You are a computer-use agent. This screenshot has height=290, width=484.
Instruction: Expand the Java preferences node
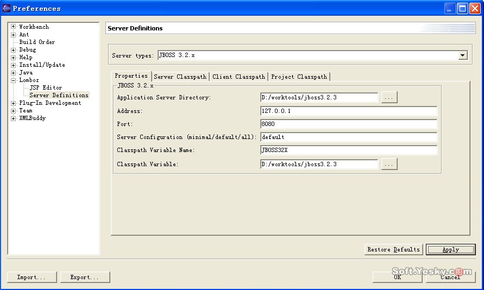point(13,72)
